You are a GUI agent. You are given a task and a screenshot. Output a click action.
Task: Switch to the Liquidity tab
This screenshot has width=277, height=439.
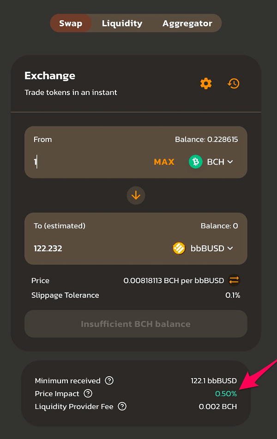coord(122,23)
